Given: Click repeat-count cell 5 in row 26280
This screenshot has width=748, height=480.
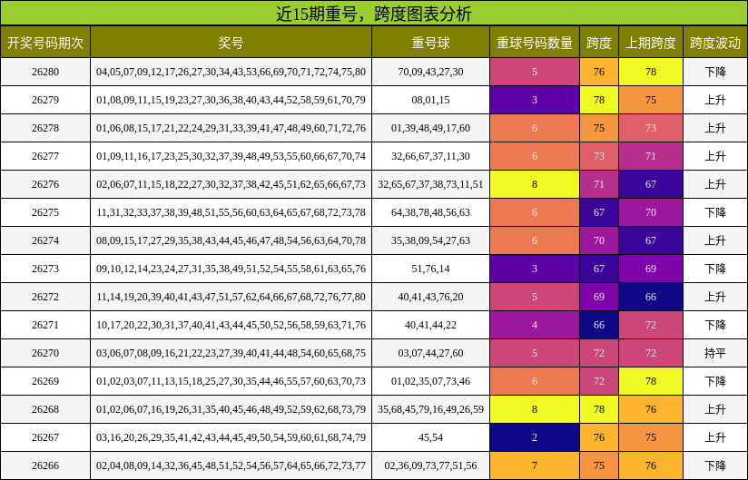Looking at the screenshot, I should coord(535,72).
